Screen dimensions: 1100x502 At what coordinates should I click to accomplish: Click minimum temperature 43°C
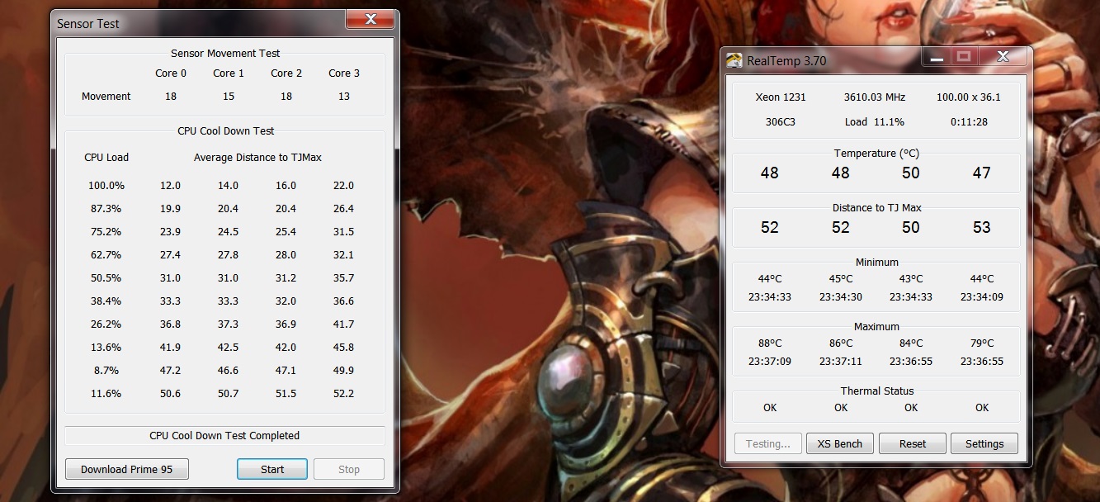911,278
